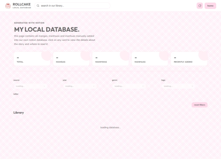Select the MANGAS stats card
Screen dimensions: 221x165
(x=71, y=59)
